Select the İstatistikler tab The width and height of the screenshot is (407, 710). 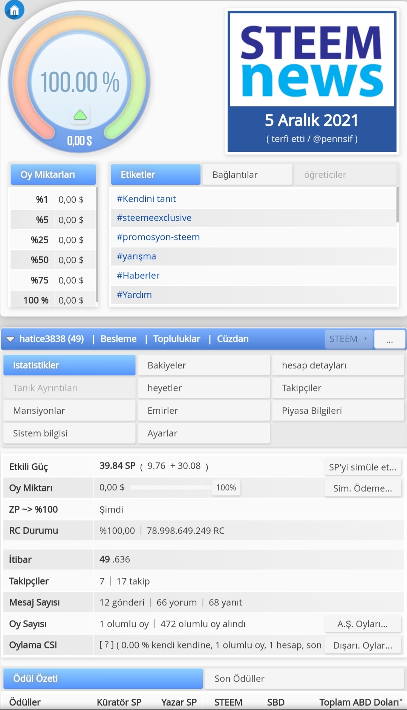coord(69,365)
